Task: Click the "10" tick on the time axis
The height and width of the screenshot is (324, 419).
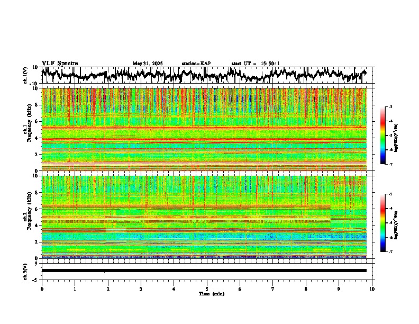Action: click(372, 289)
